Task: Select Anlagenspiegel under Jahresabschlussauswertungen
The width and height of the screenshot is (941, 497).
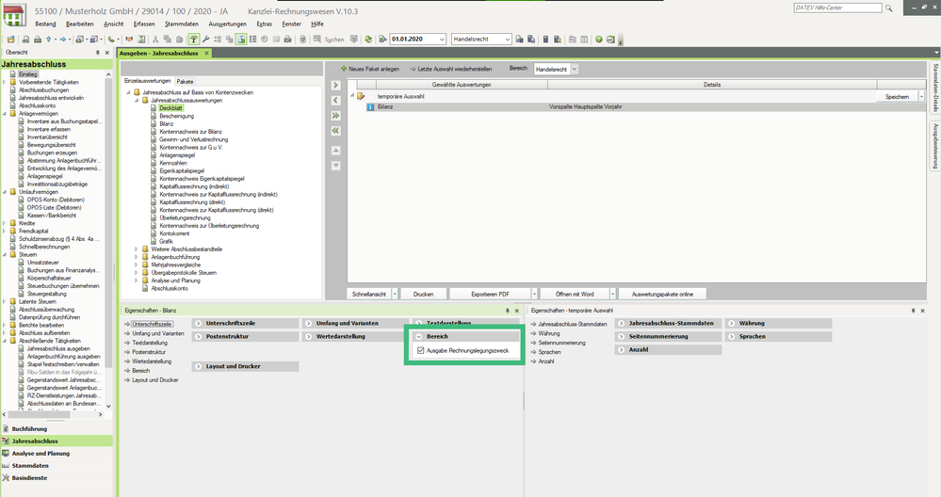Action: pos(177,154)
